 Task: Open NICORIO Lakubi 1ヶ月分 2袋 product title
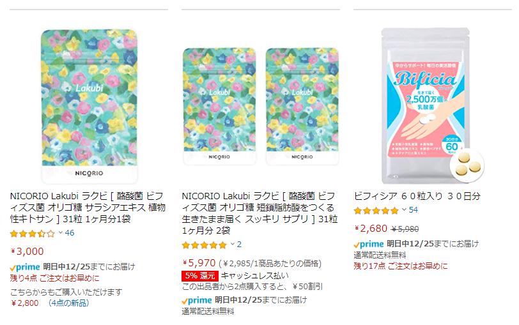point(260,213)
